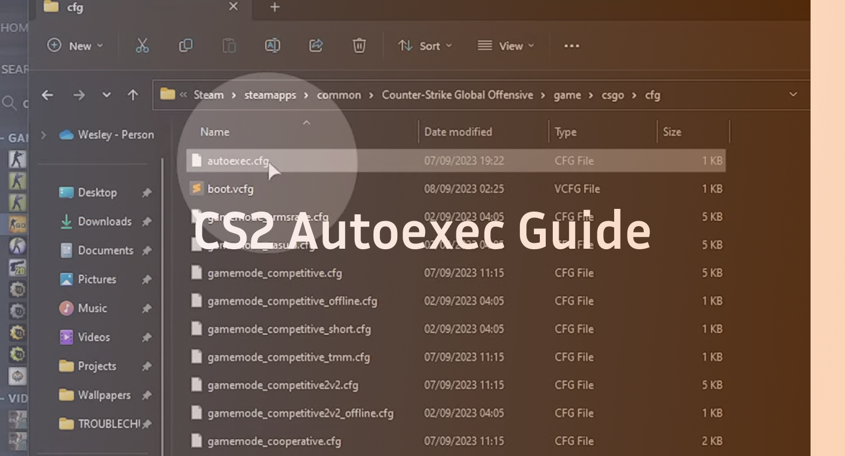Expand the Wesley - Person tree node

[x=44, y=135]
